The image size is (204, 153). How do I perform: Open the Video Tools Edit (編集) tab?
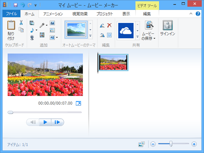147,14
